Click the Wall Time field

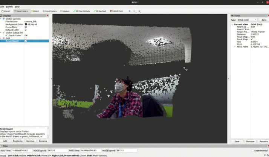(91, 151)
